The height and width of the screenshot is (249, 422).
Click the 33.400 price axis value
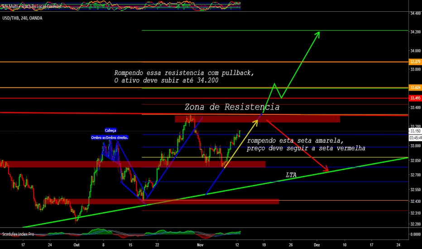click(x=416, y=108)
